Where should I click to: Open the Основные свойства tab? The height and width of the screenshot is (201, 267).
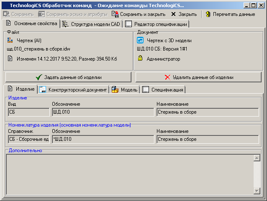[x=31, y=23]
